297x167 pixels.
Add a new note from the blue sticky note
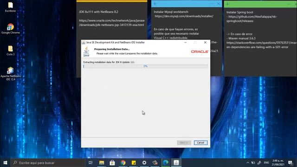pyautogui.click(x=155, y=4)
